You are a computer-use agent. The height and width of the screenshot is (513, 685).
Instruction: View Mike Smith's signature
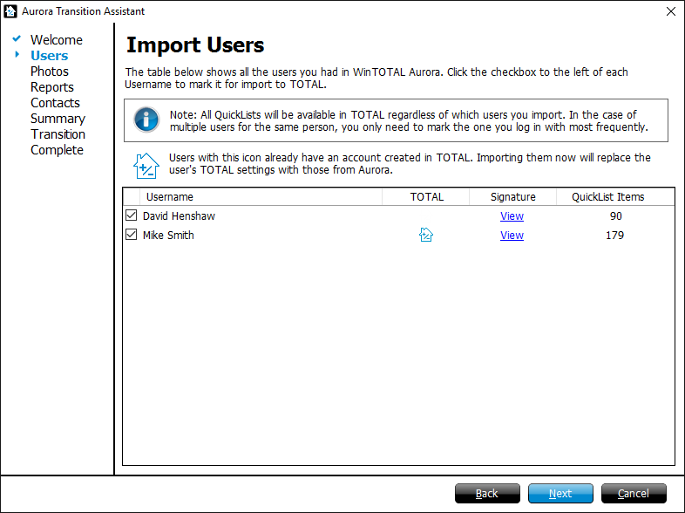512,236
